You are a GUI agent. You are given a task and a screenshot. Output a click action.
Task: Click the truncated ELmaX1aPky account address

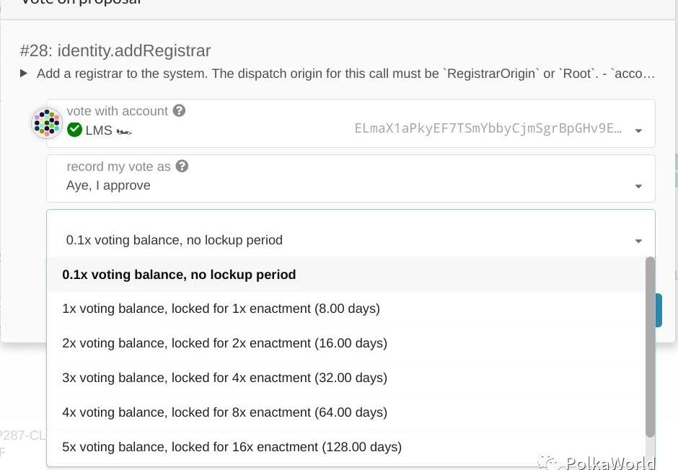pos(488,128)
